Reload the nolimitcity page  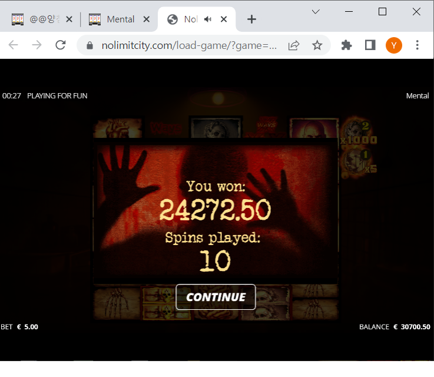click(60, 45)
